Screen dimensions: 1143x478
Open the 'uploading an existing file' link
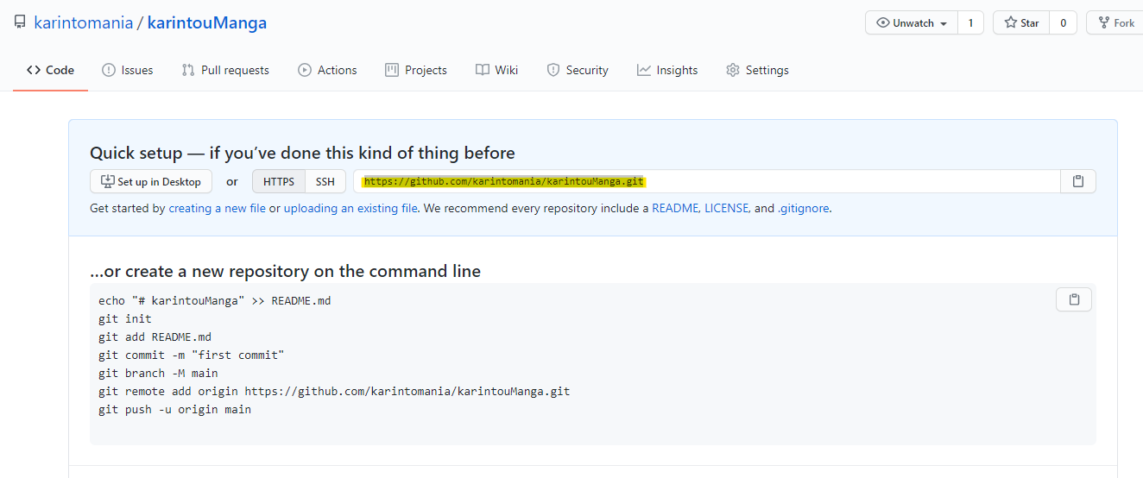350,208
